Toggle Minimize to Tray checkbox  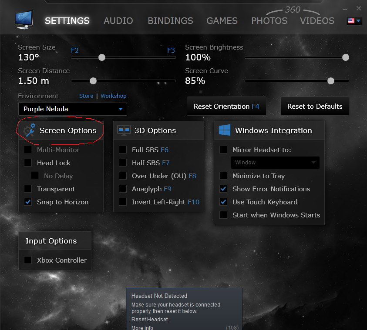click(223, 176)
